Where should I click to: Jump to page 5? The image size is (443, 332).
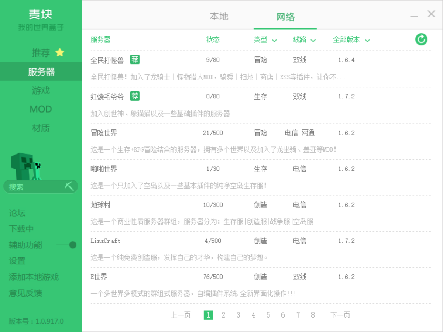[268, 315]
